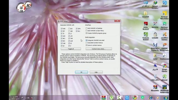The height and width of the screenshot is (100, 178).
Task: Toggle the 001 checkbox
Action: pos(77,31)
